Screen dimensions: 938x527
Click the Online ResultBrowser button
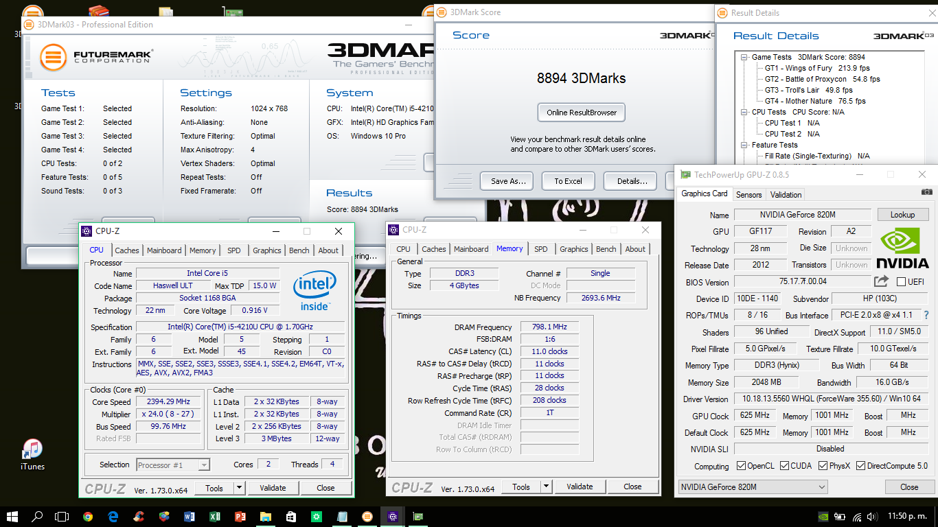point(582,113)
